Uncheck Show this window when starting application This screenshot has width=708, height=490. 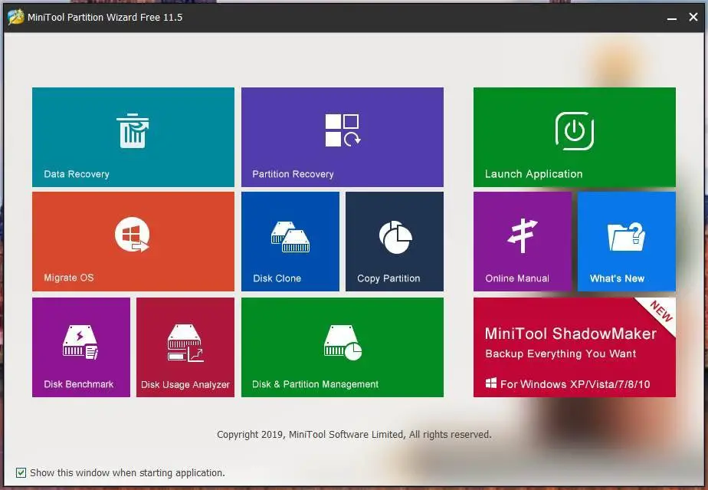pos(21,472)
